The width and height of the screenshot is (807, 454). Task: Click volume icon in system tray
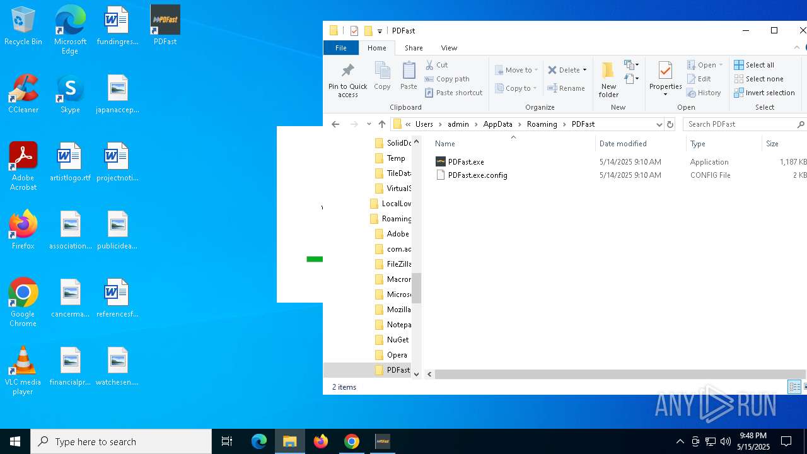[x=725, y=441]
